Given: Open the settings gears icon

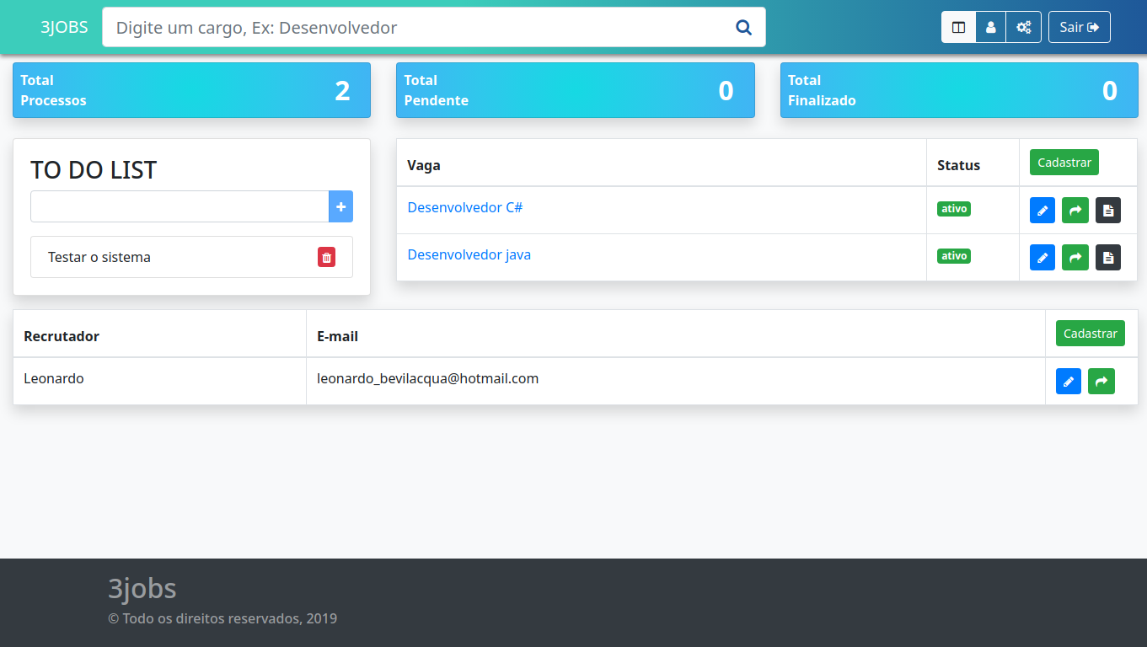Looking at the screenshot, I should coord(1023,27).
